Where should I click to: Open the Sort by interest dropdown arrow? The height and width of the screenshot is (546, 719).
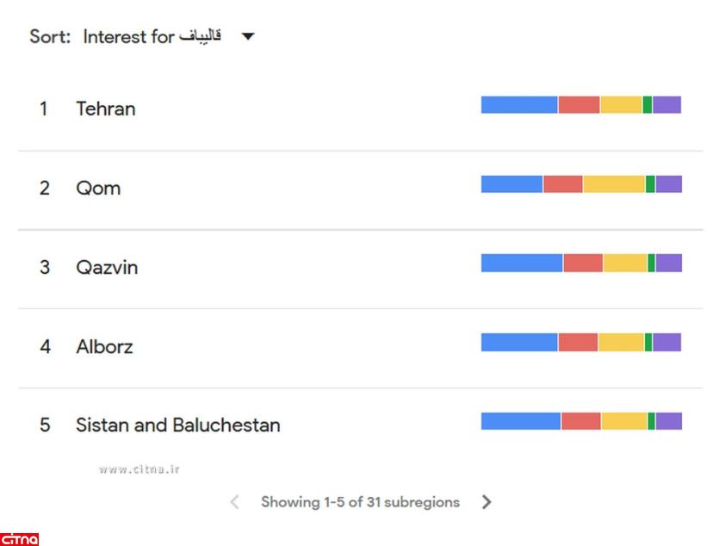coord(248,37)
